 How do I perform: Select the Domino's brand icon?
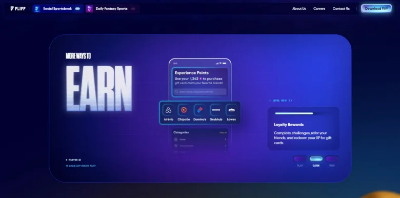pos(199,110)
